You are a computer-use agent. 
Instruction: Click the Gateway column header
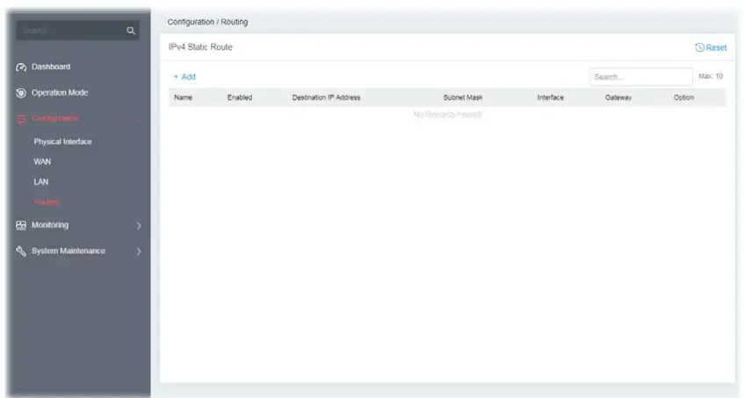618,97
